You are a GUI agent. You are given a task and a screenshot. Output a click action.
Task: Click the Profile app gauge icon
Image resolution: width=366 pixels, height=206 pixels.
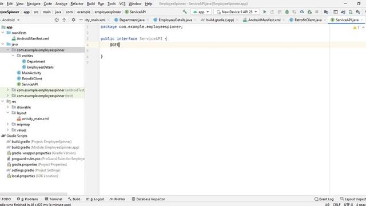(302, 11)
